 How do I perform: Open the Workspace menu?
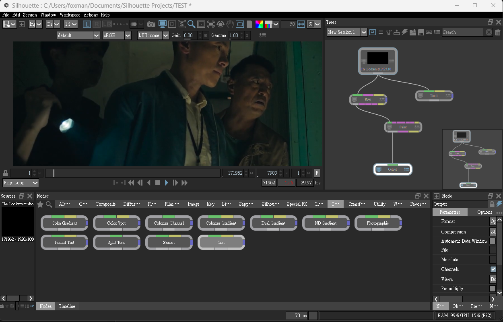[x=70, y=15]
